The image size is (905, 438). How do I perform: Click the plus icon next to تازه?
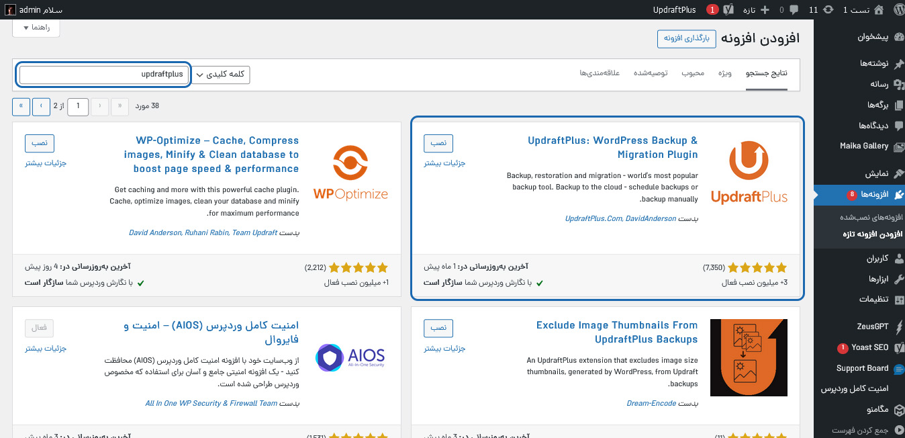click(765, 9)
